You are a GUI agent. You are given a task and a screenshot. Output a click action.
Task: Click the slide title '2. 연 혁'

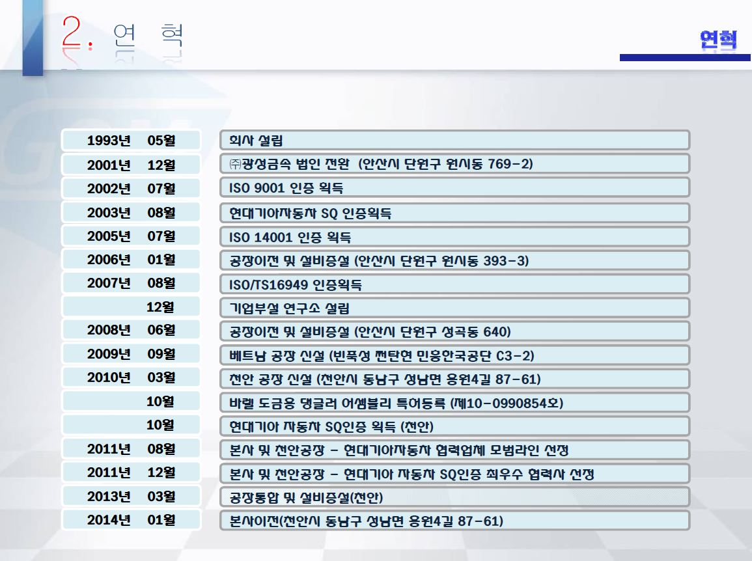[123, 34]
